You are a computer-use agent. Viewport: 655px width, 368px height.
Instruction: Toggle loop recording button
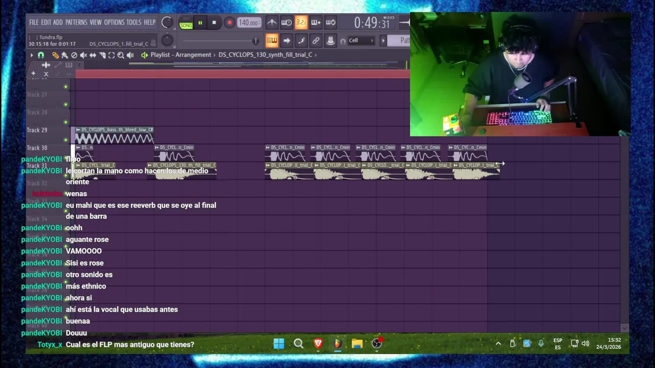(x=331, y=22)
